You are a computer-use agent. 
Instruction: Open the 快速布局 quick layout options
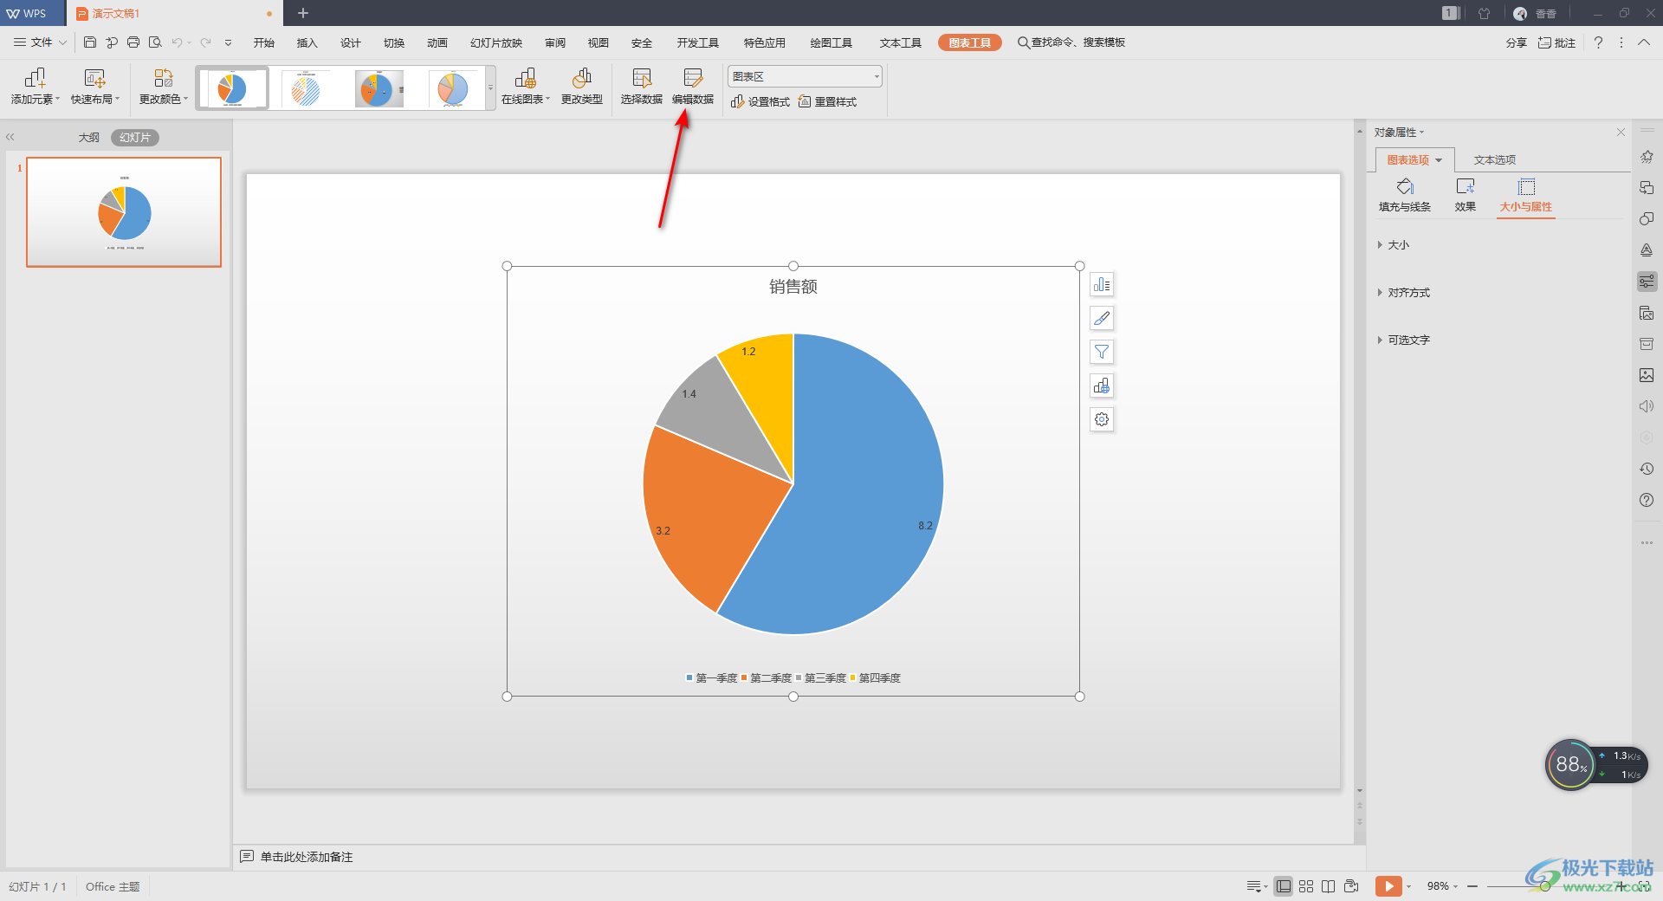(x=95, y=88)
